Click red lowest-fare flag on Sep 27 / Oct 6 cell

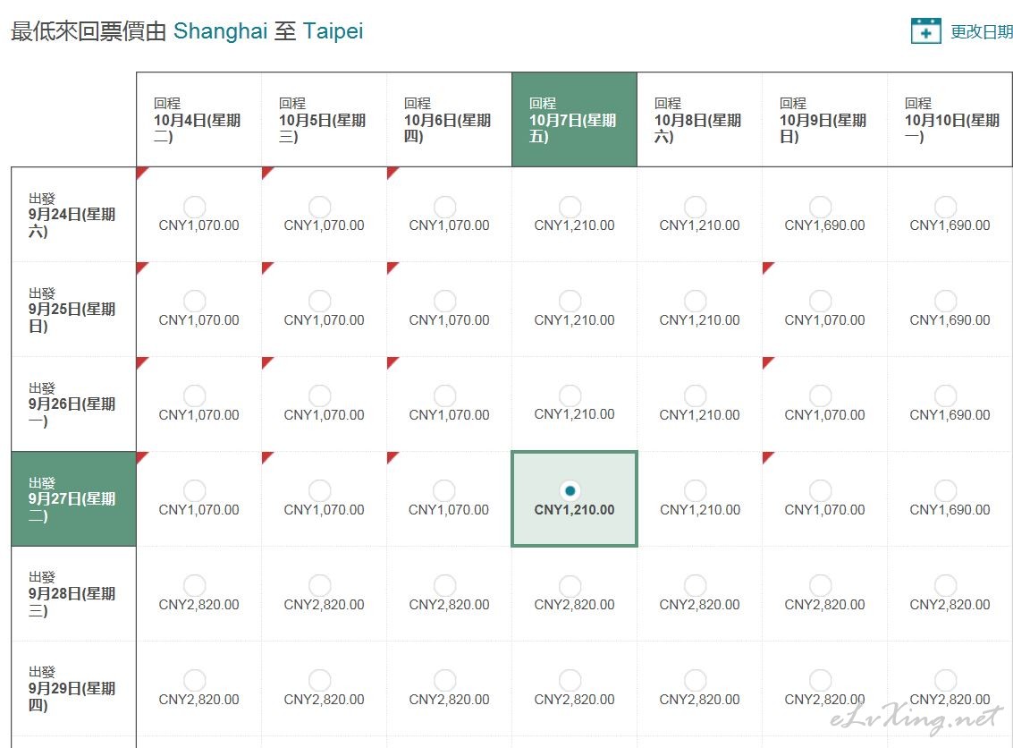tap(392, 456)
